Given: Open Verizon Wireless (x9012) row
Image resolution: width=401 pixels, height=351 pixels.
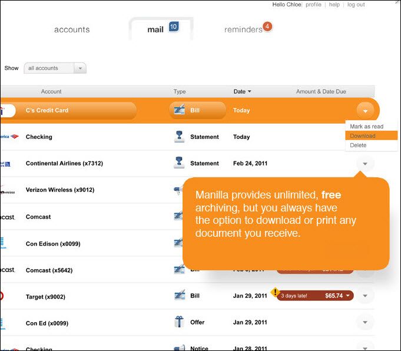Looking at the screenshot, I should (x=91, y=190).
